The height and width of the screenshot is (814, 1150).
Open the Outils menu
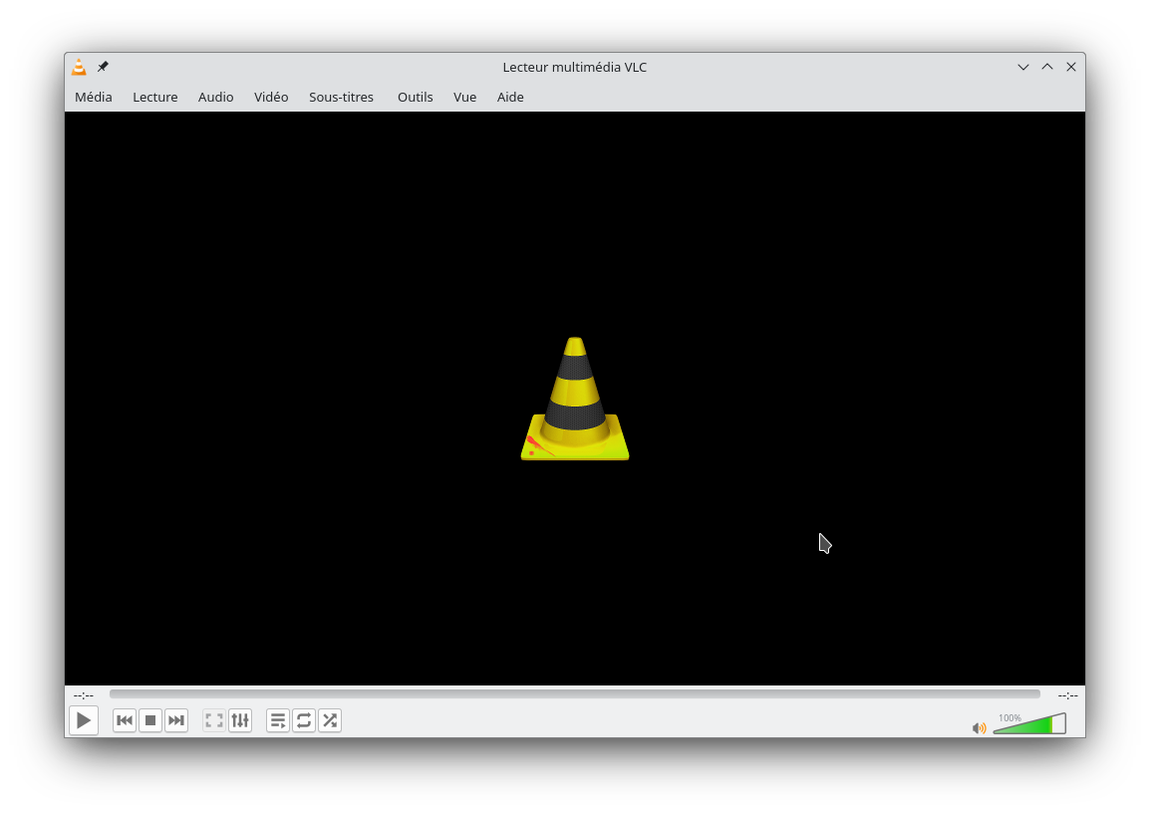(x=415, y=97)
